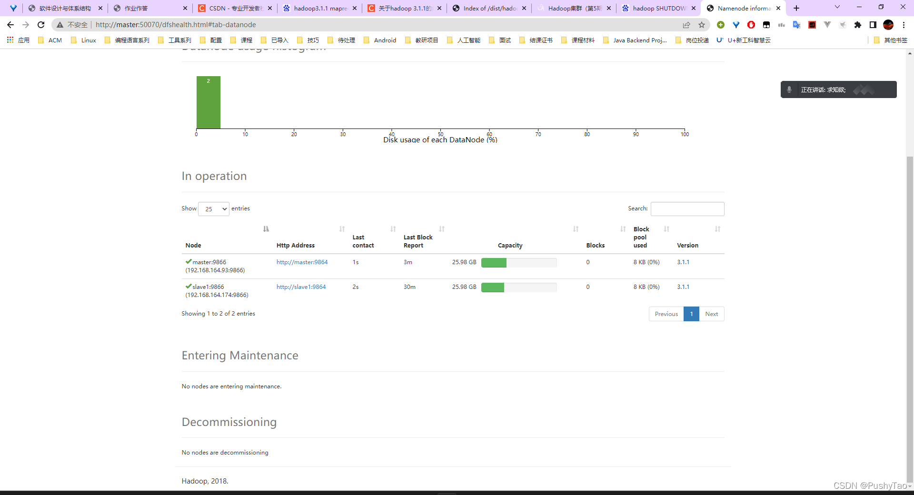Open the 人工智能 bookmark folder
Image resolution: width=914 pixels, height=495 pixels.
pos(464,40)
